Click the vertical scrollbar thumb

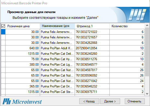tap(147, 52)
